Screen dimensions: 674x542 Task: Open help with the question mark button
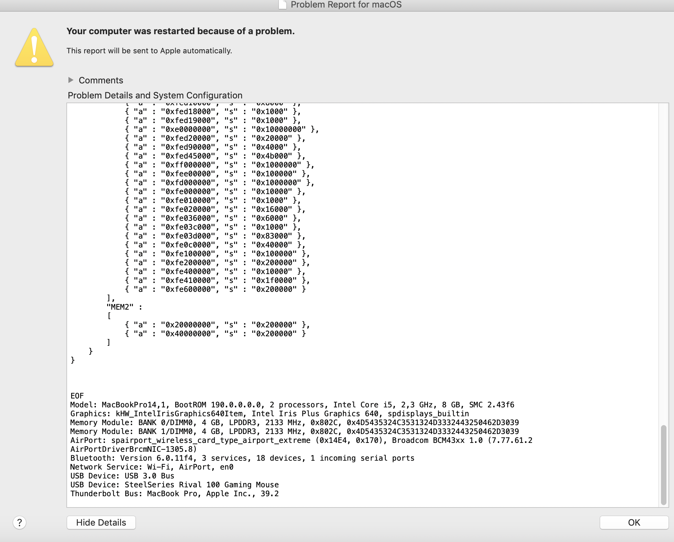(x=20, y=523)
